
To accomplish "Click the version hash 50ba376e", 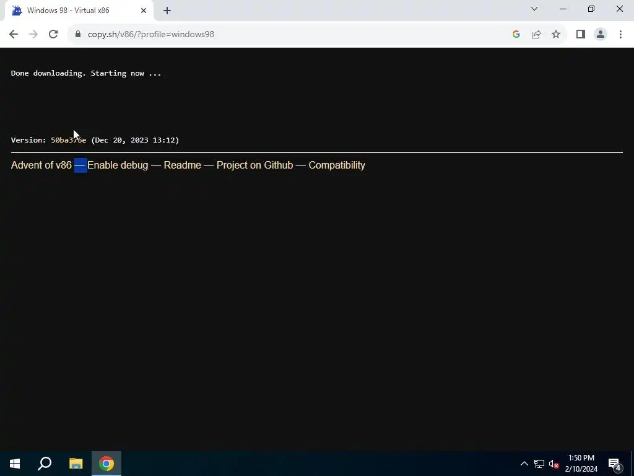I will (x=68, y=140).
